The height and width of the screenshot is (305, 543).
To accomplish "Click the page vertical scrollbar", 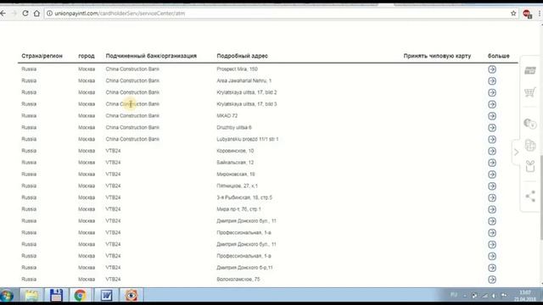I will pyautogui.click(x=541, y=197).
